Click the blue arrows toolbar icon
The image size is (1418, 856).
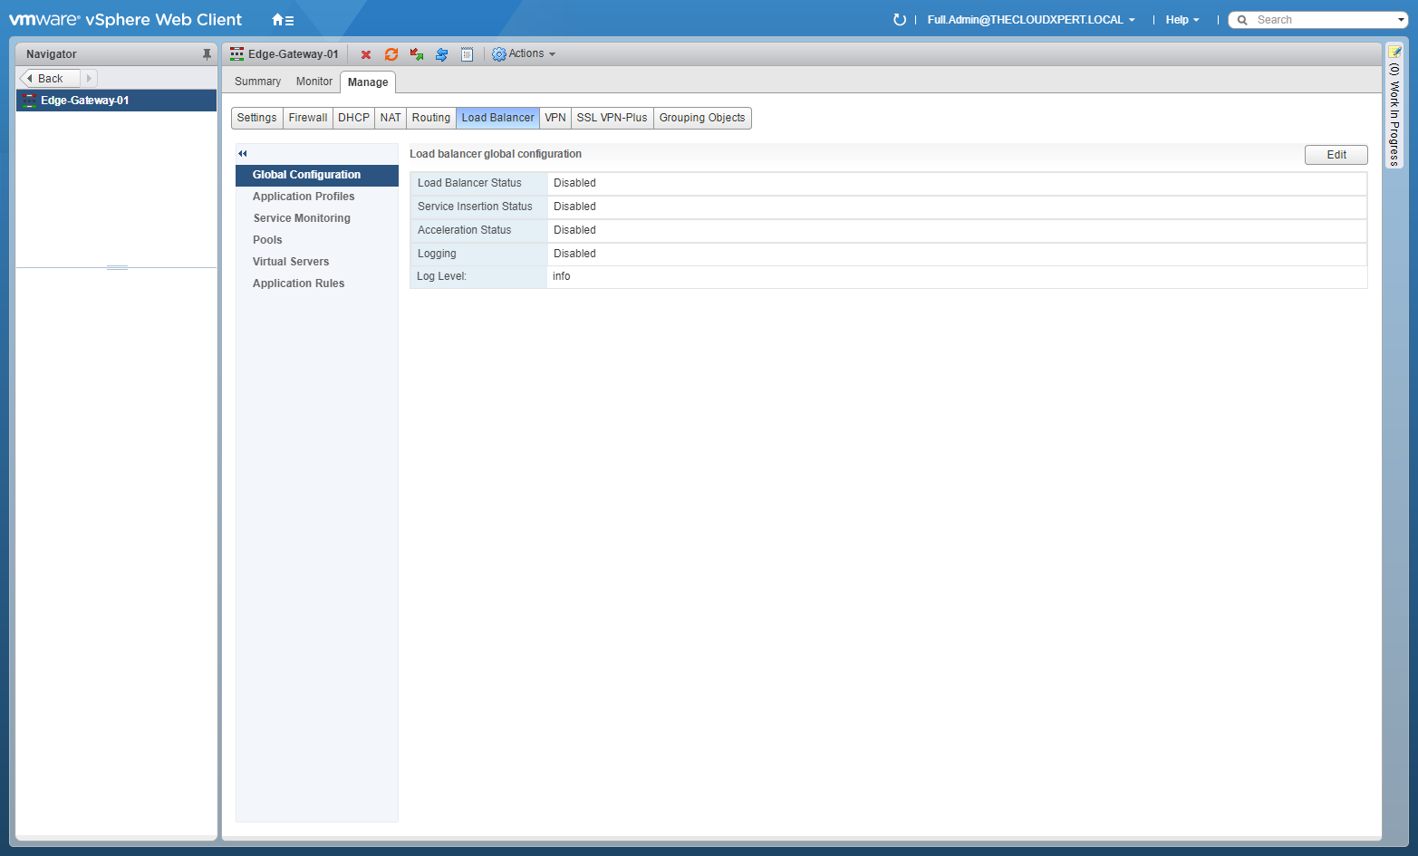pyautogui.click(x=441, y=54)
